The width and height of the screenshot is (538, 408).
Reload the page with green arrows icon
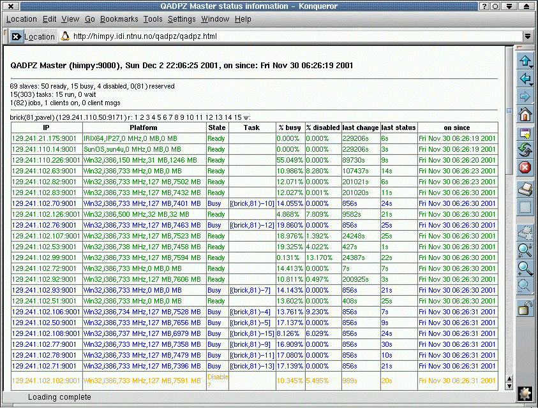pos(525,150)
